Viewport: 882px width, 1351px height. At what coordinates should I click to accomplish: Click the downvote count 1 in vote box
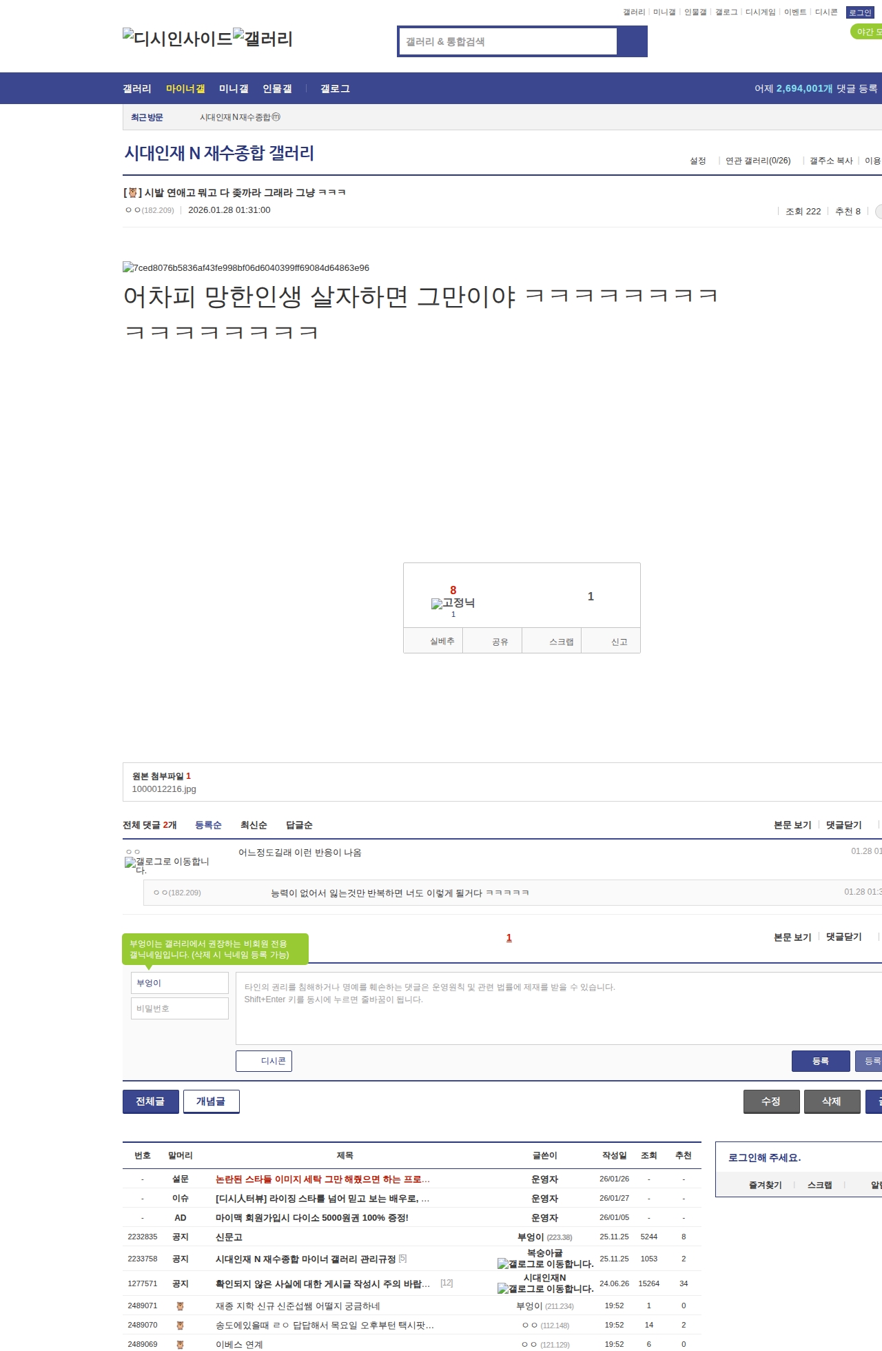click(591, 596)
